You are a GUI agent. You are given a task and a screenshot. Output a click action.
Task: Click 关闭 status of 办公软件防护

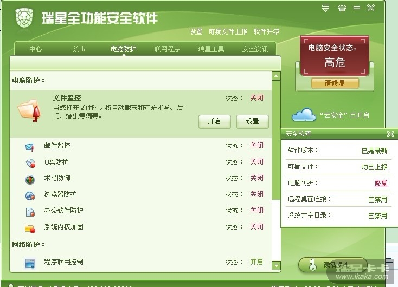click(x=256, y=211)
